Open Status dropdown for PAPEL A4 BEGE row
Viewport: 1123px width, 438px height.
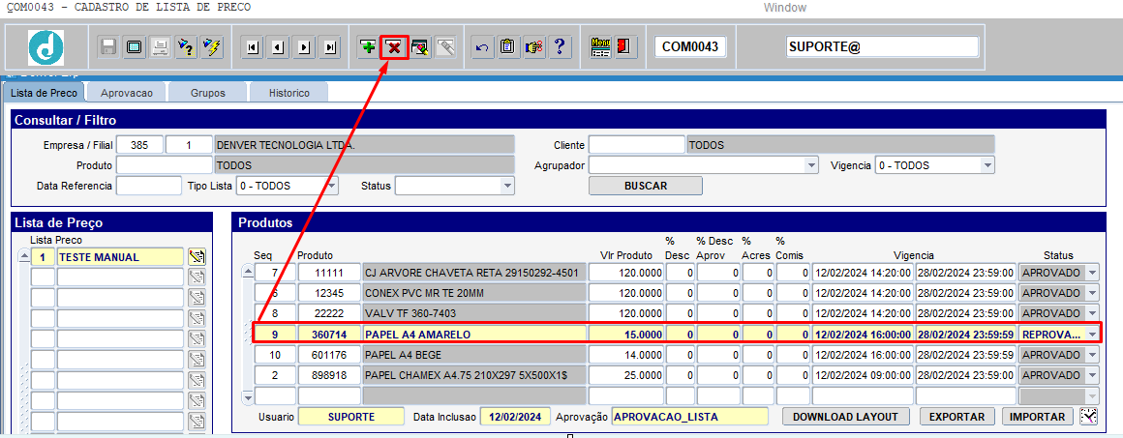pyautogui.click(x=1092, y=355)
